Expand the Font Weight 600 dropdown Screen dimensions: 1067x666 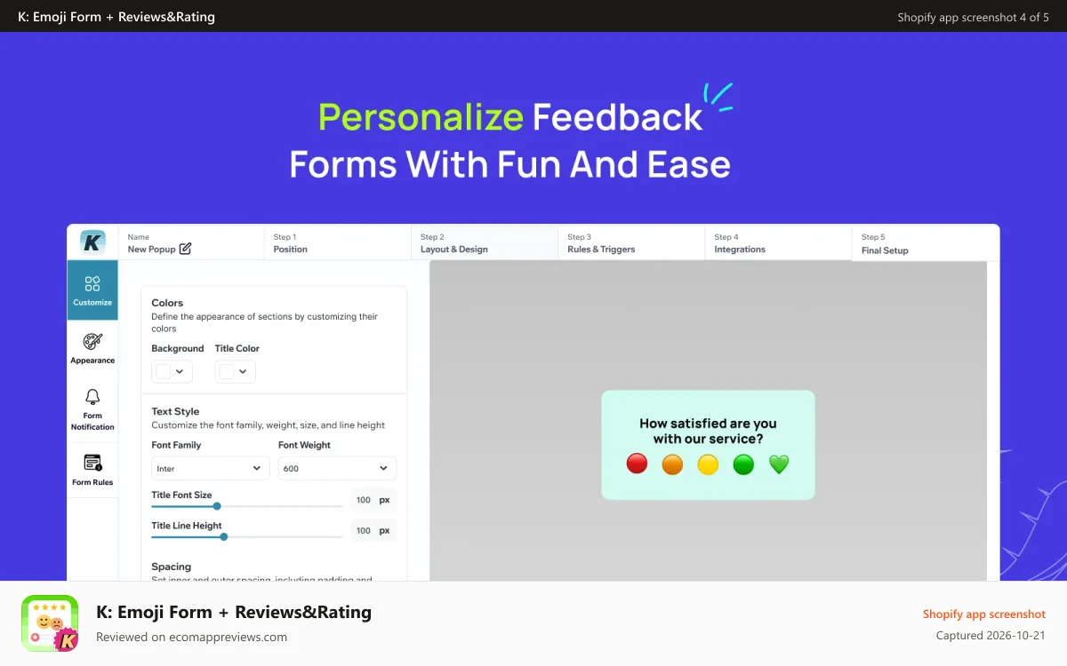point(337,468)
